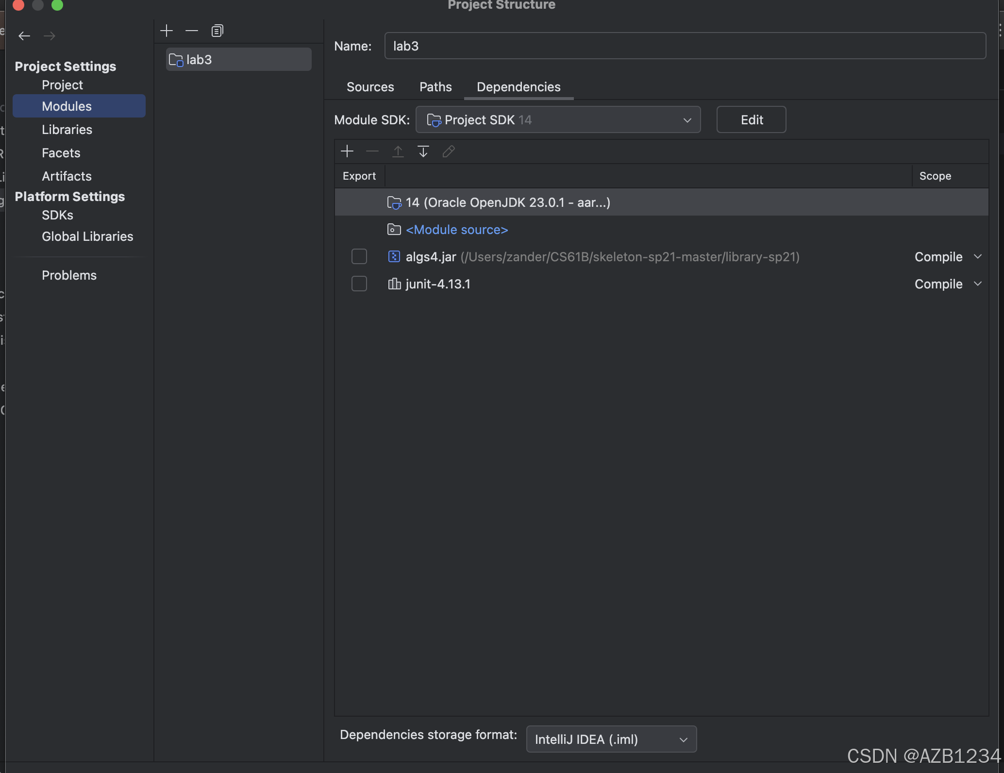Select the lab3 module in list
The image size is (1004, 773).
point(238,60)
